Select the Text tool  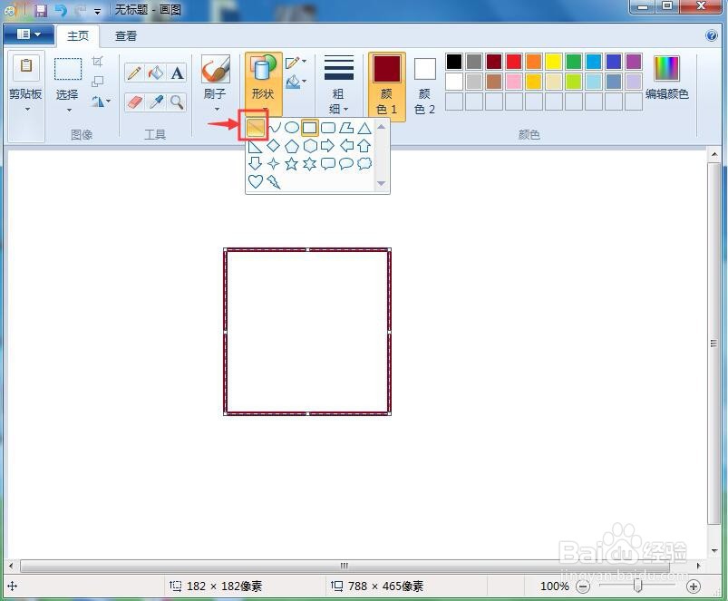point(177,73)
